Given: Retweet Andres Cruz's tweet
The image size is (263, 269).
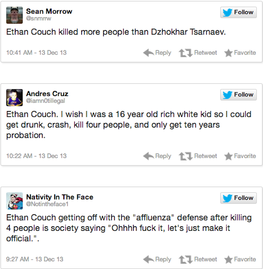Looking at the screenshot, I should click(198, 156).
